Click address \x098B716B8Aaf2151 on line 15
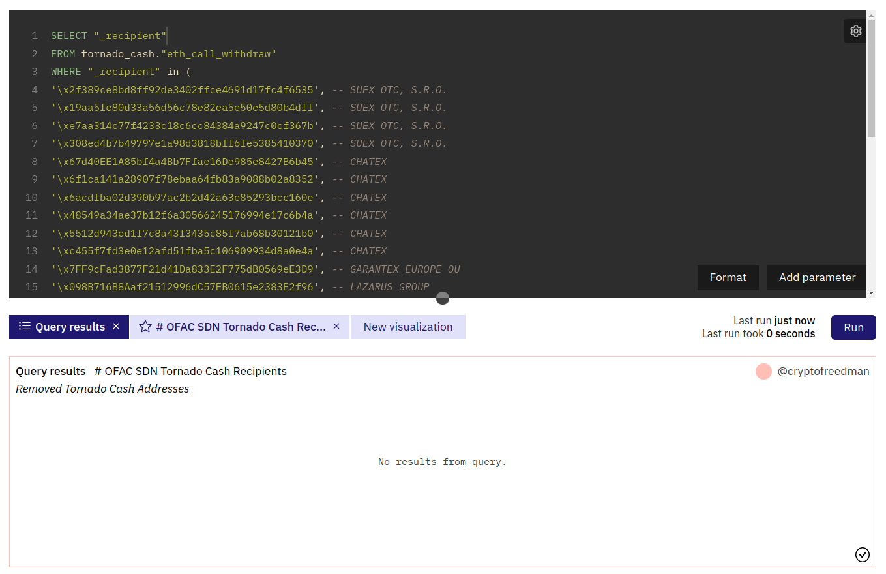 (185, 287)
